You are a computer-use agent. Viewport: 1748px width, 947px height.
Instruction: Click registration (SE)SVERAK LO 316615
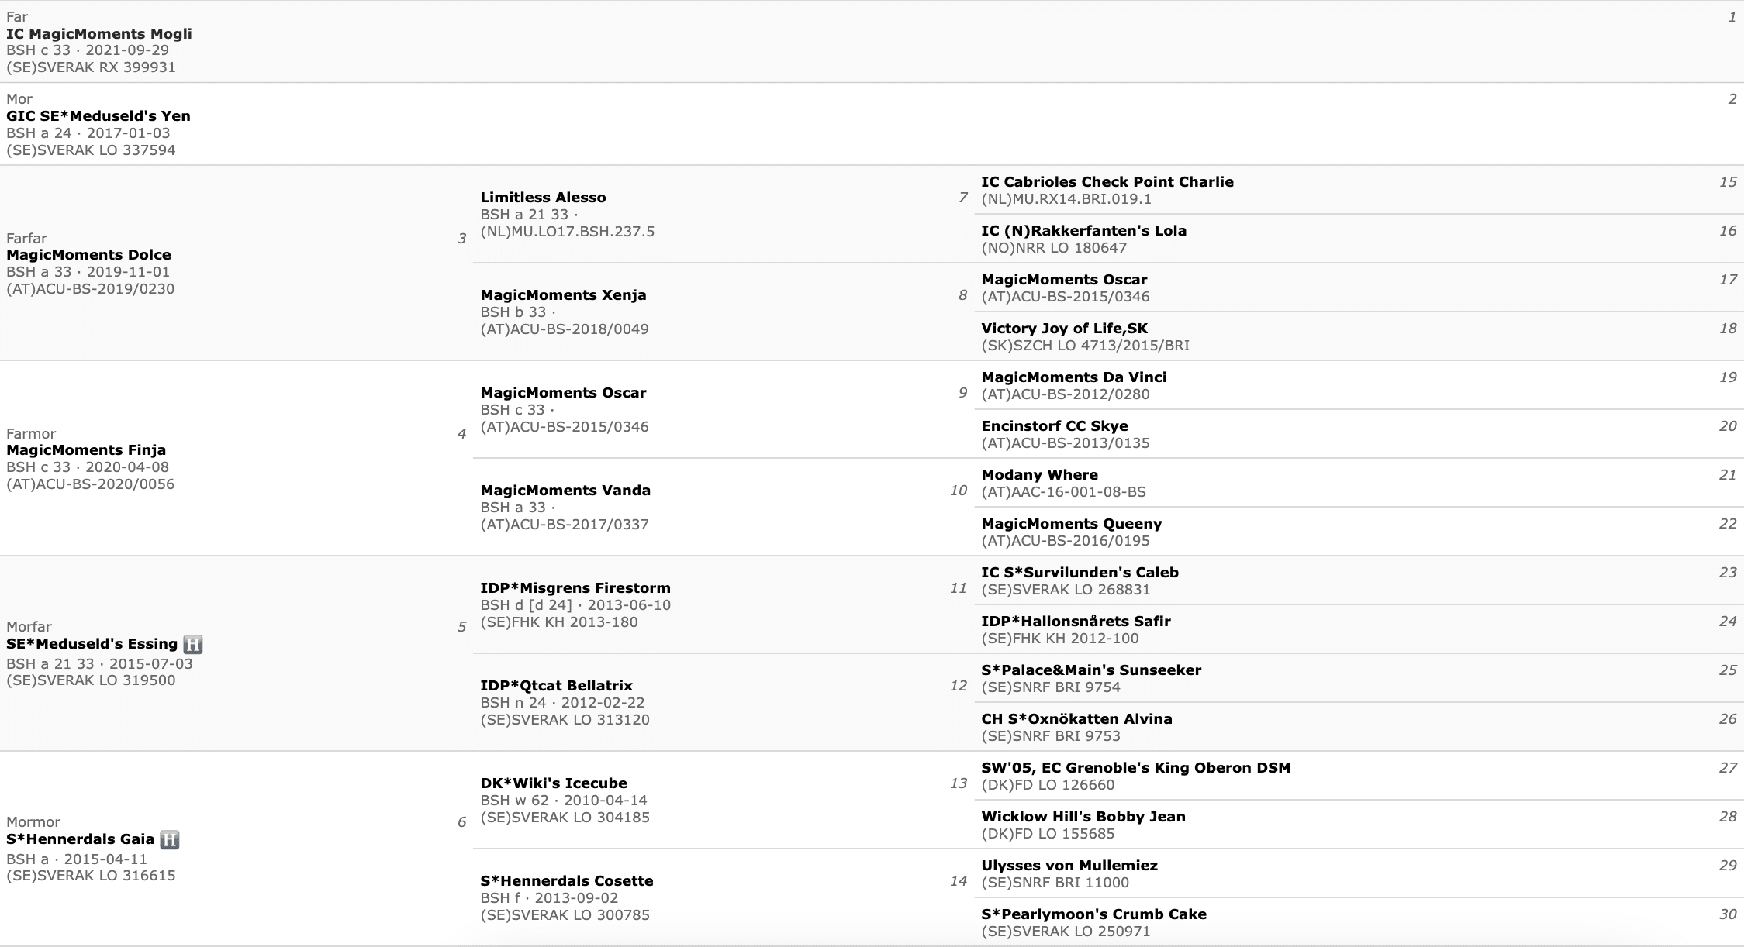click(91, 876)
